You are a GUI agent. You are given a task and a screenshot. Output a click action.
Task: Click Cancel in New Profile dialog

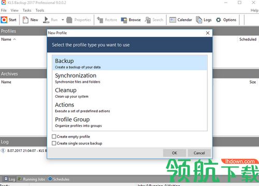coord(199,153)
